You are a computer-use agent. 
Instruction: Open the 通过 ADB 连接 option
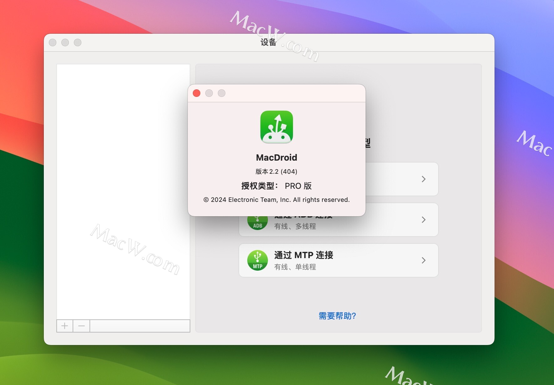point(338,220)
